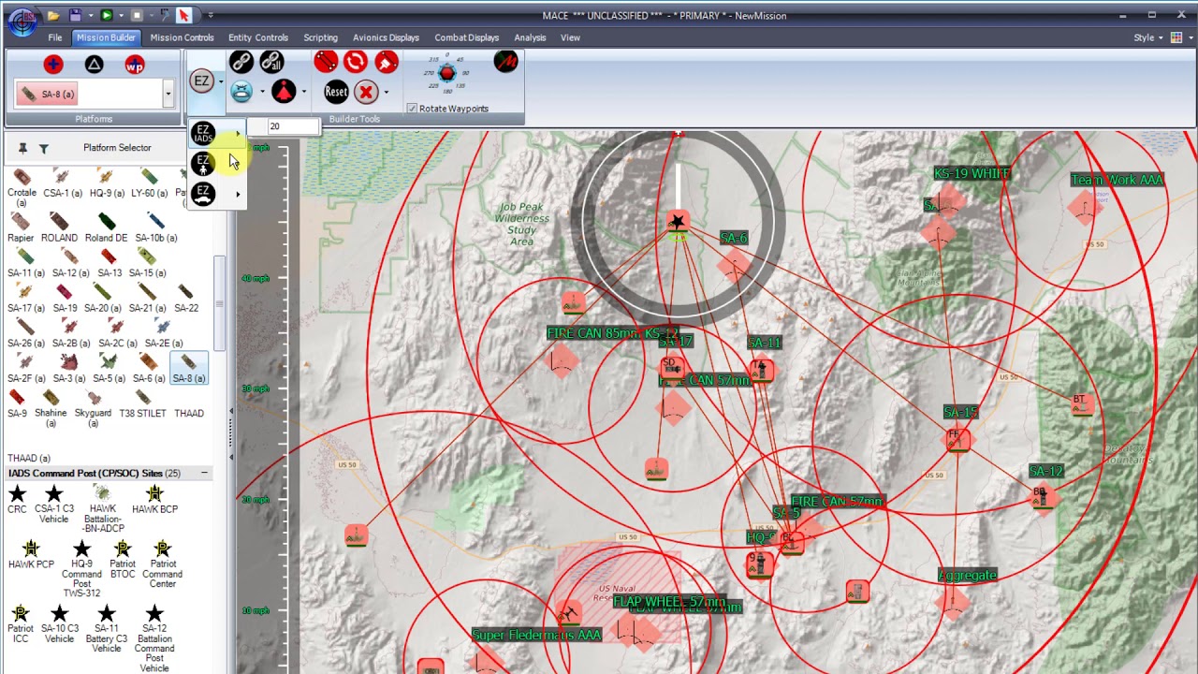
Task: Open dropdown arrow beside the red cone icon
Action: (x=303, y=93)
